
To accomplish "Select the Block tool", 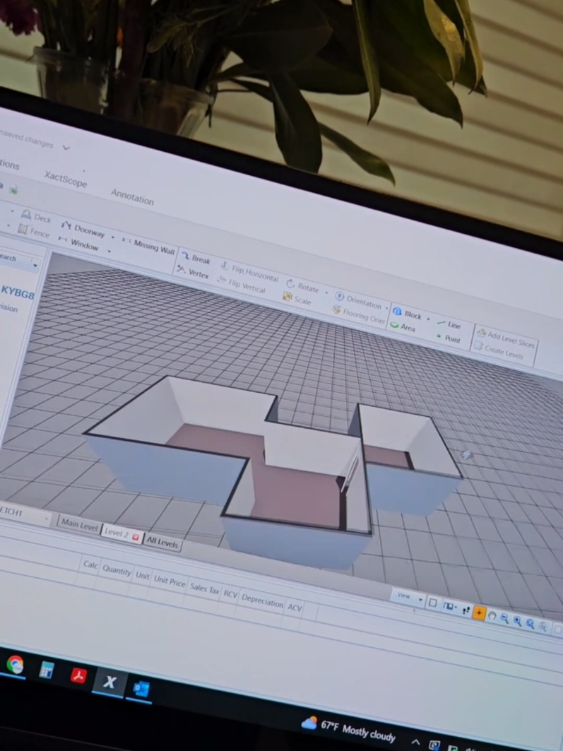I will (408, 314).
